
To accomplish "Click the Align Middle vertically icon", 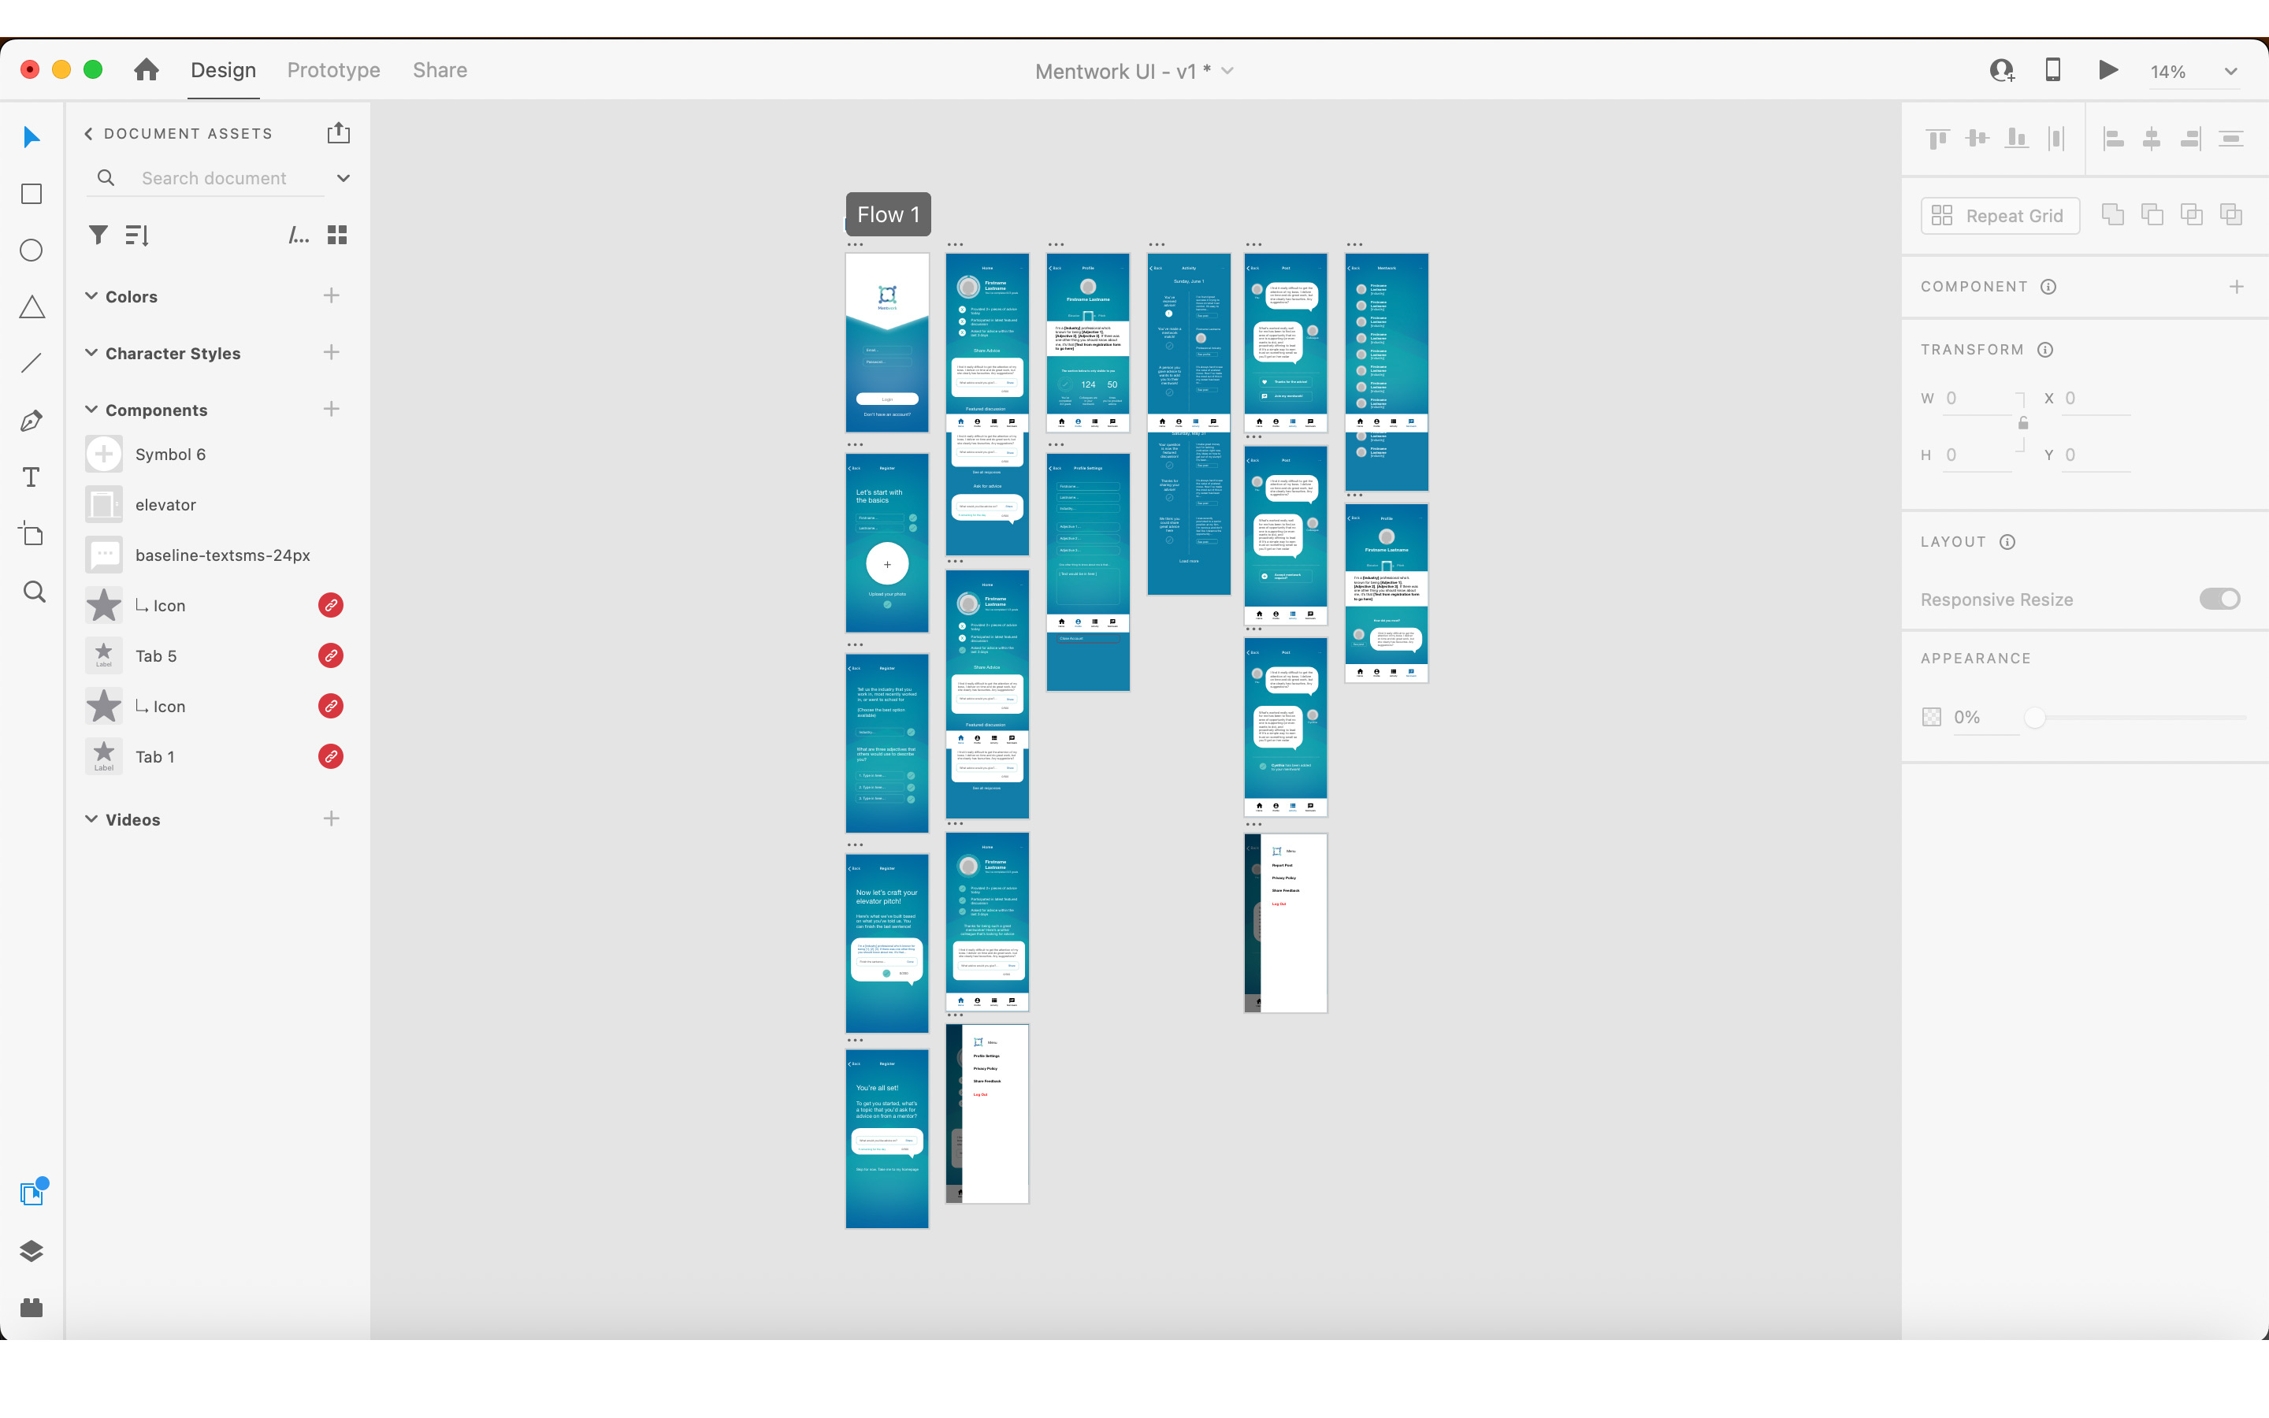I will [1977, 139].
